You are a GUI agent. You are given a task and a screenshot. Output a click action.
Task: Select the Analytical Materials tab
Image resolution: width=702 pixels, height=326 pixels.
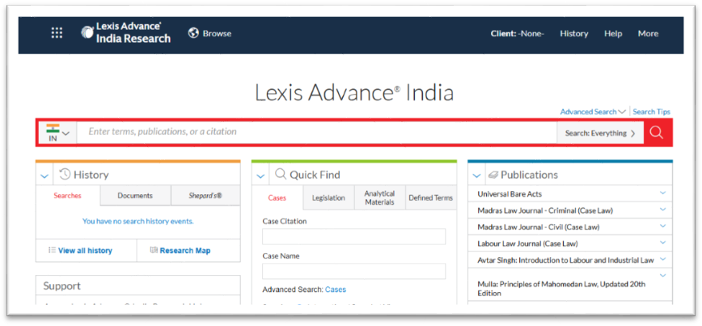tap(379, 197)
